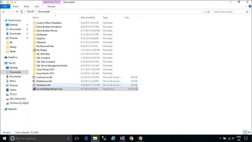
Task: Open Music under This PC
Action: tap(13, 81)
